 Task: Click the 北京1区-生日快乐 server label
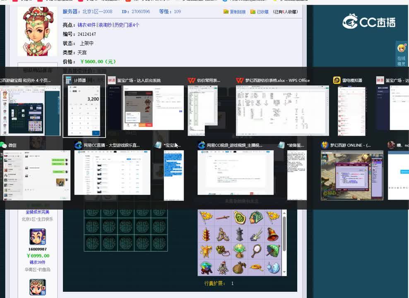(38, 219)
